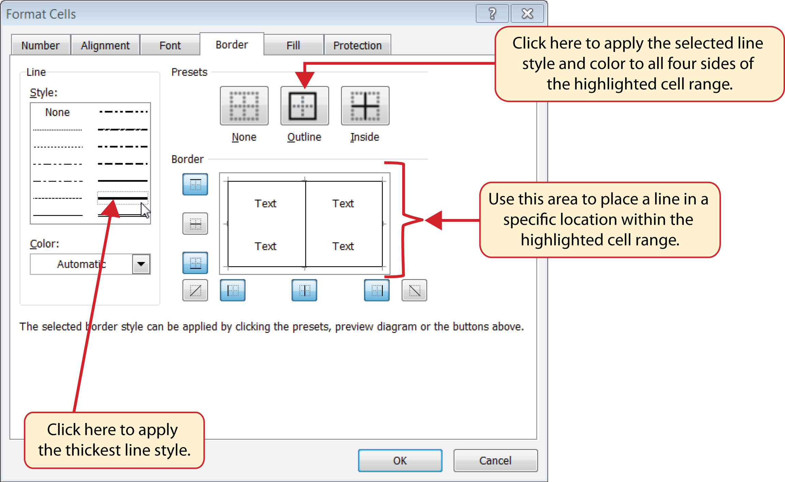Viewport: 785px width, 482px height.
Task: Toggle the right border button
Action: (x=377, y=290)
